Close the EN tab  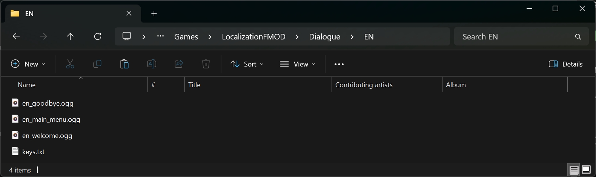point(129,14)
